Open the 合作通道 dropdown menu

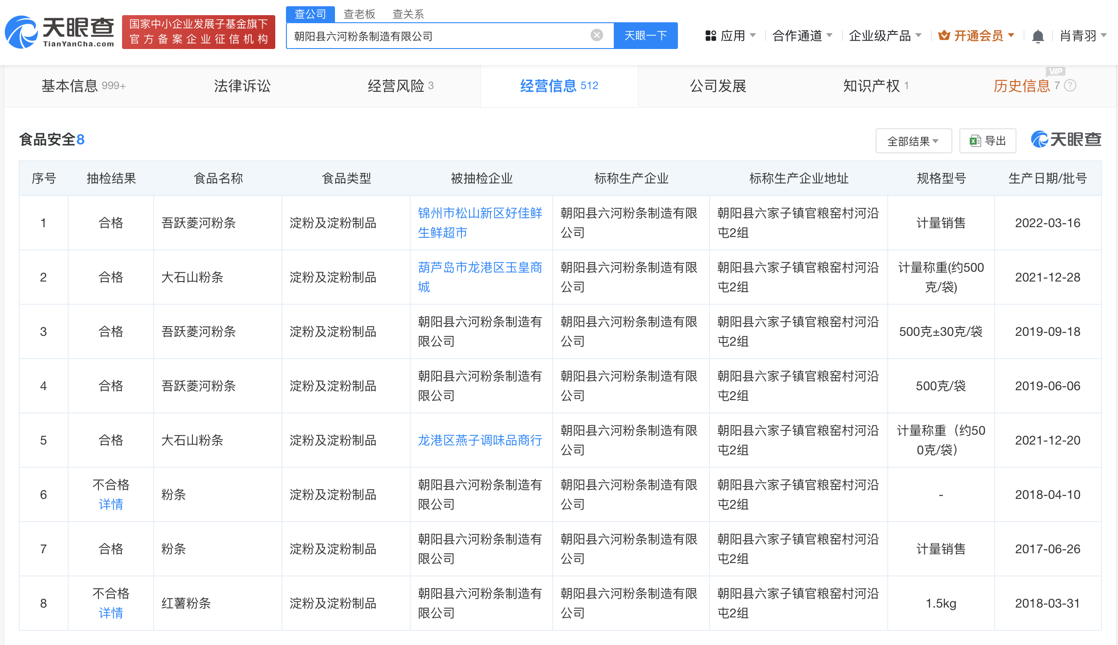click(802, 36)
